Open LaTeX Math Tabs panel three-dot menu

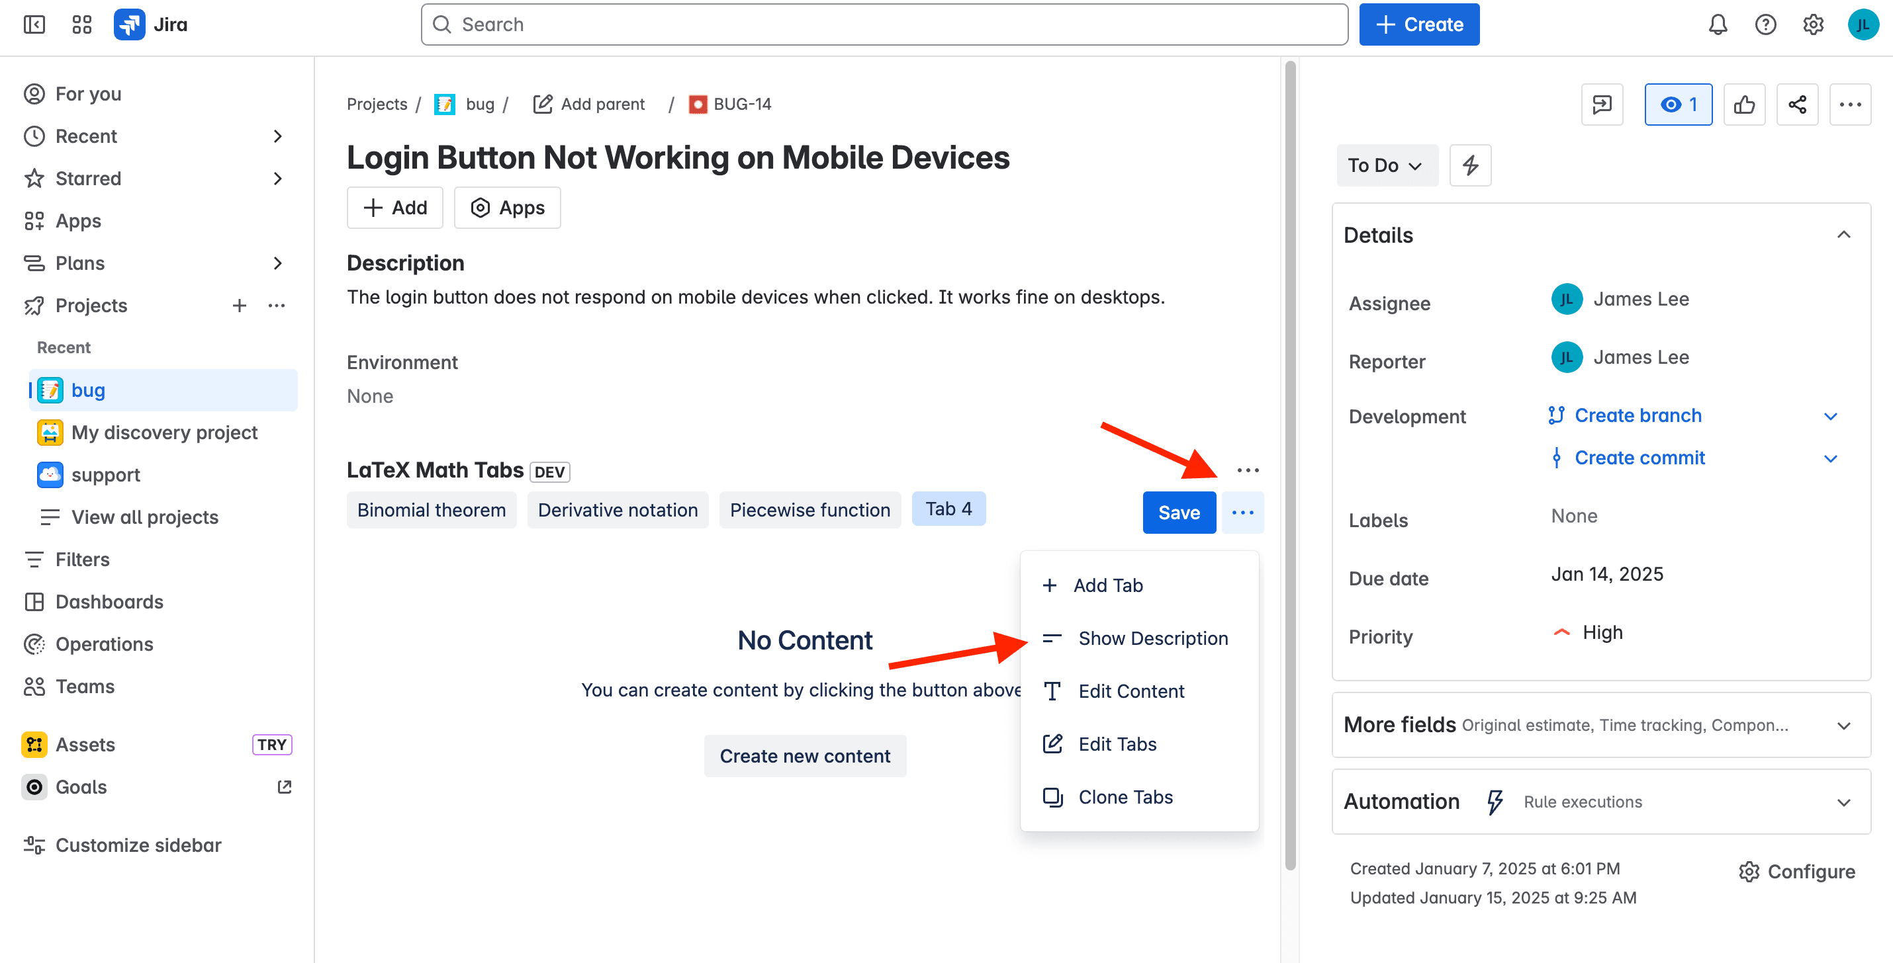pyautogui.click(x=1247, y=470)
